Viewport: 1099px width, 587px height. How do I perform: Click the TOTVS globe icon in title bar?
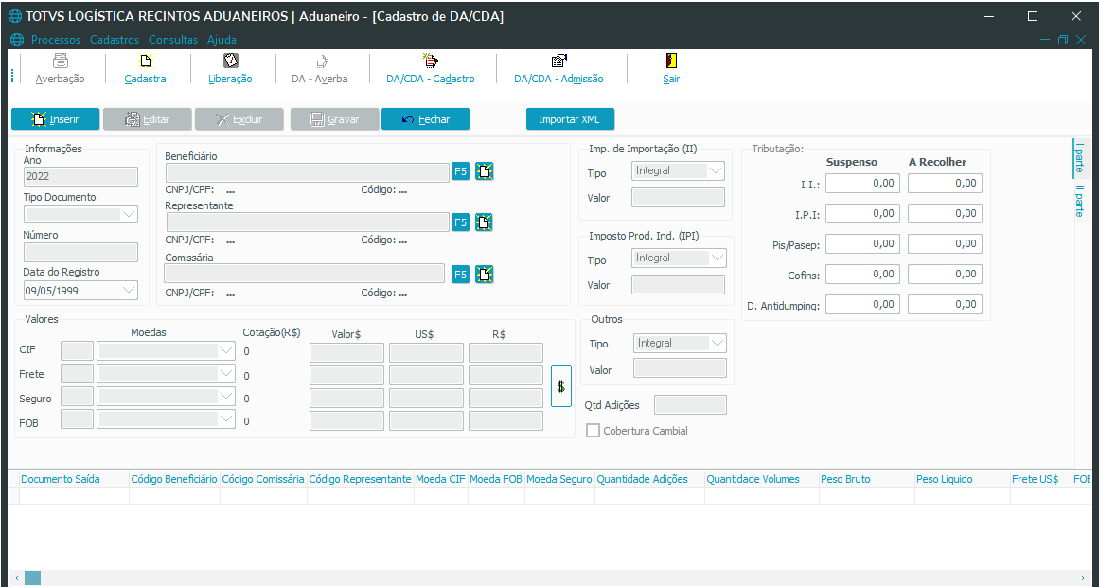(x=15, y=16)
